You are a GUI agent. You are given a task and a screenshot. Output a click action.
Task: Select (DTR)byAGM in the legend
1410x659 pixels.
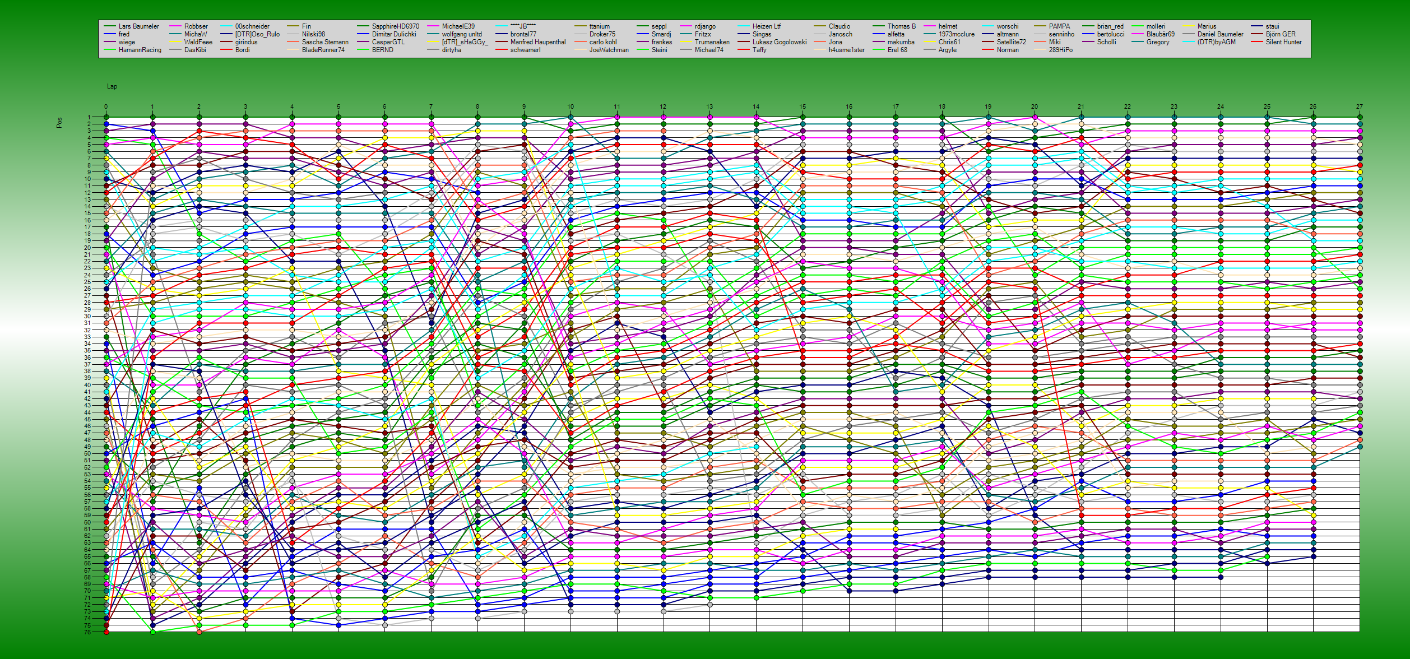[x=1216, y=42]
